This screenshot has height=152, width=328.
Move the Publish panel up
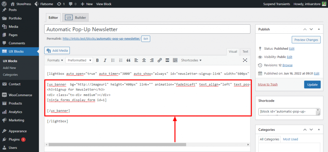point(305,29)
